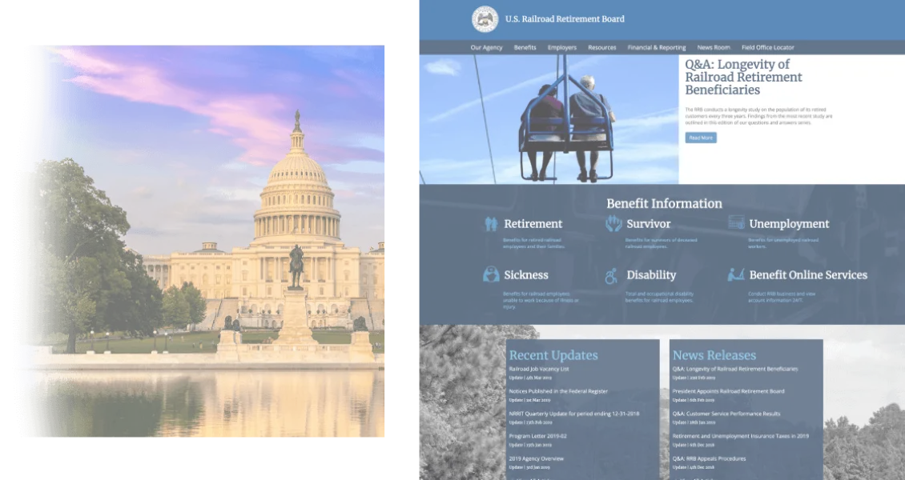Click the Disability wheelchair icon
Screen dimensions: 905x480
[x=612, y=275]
